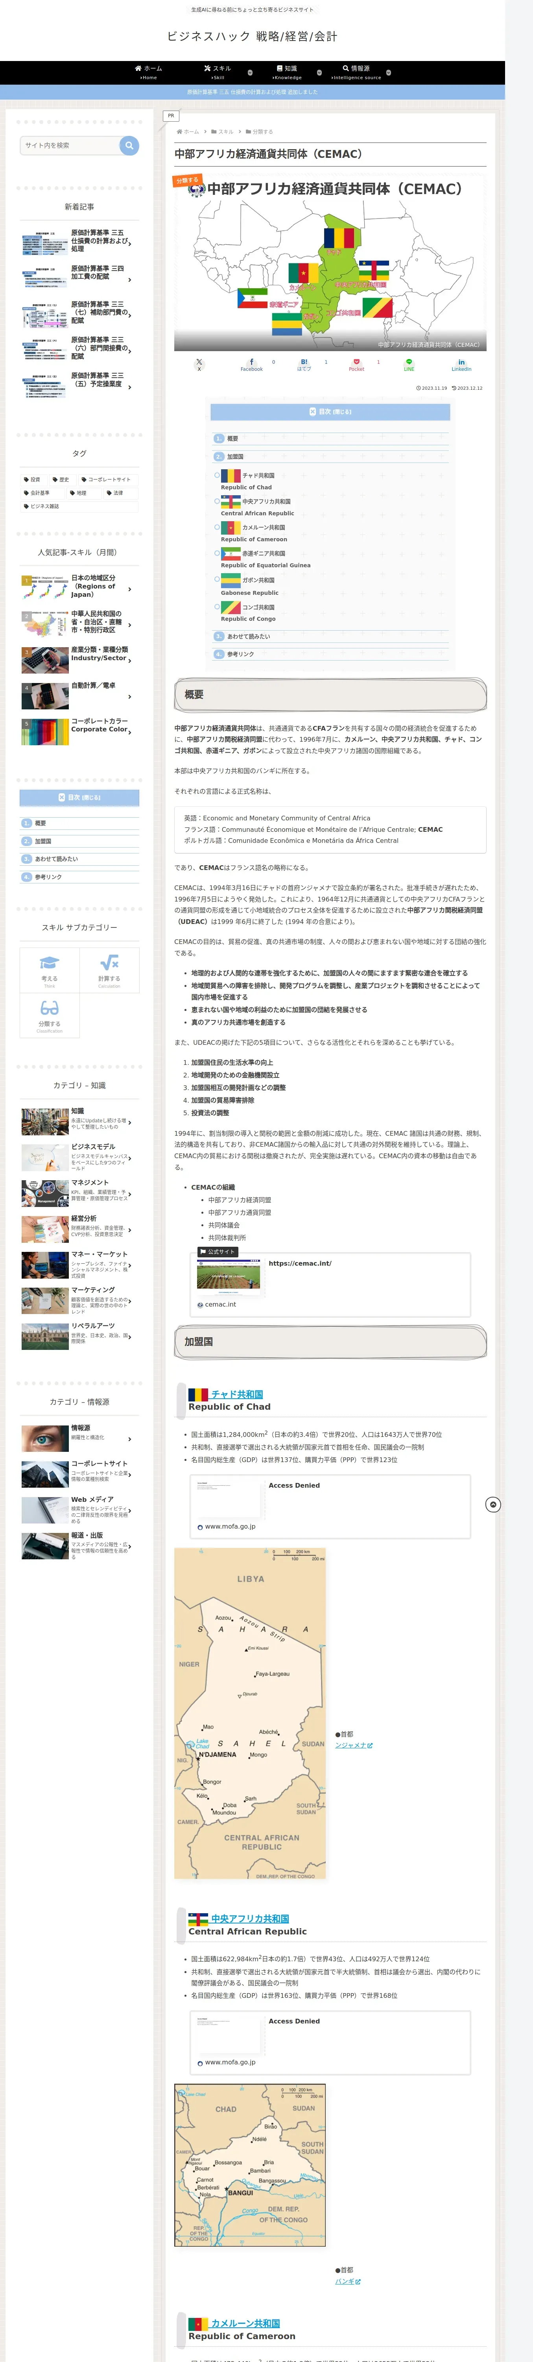This screenshot has width=533, height=2362.
Task: Jump to 概要 in article contents
Action: [232, 439]
